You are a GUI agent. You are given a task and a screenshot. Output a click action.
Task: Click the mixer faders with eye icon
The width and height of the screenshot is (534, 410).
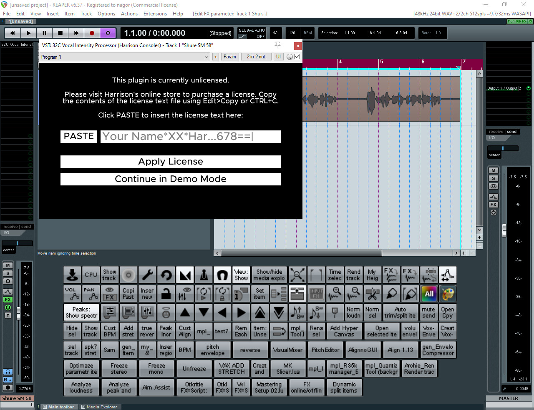pyautogui.click(x=185, y=294)
